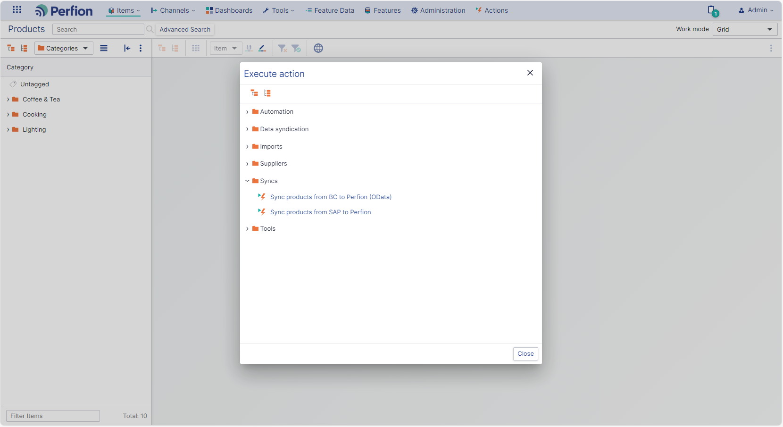The height and width of the screenshot is (427, 783).
Task: Open Administration
Action: click(x=438, y=10)
